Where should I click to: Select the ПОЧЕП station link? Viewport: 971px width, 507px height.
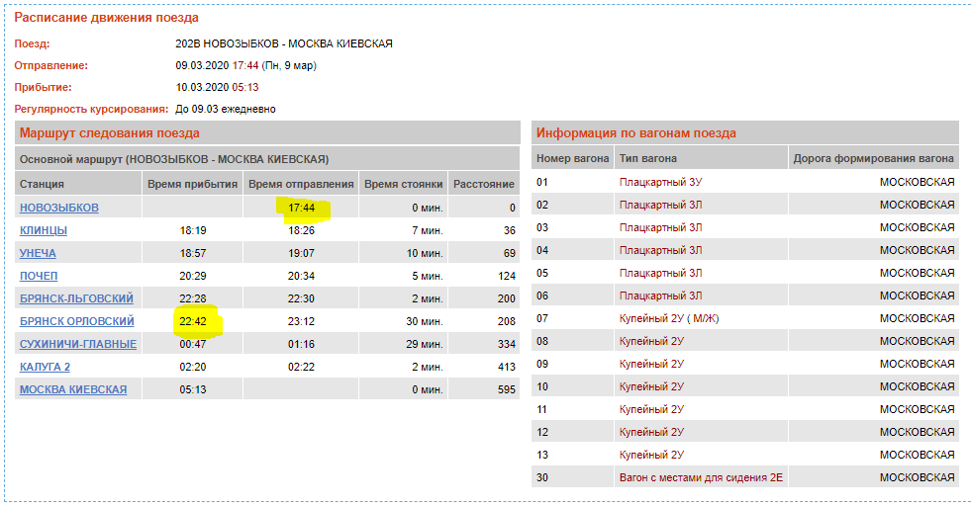(x=39, y=276)
